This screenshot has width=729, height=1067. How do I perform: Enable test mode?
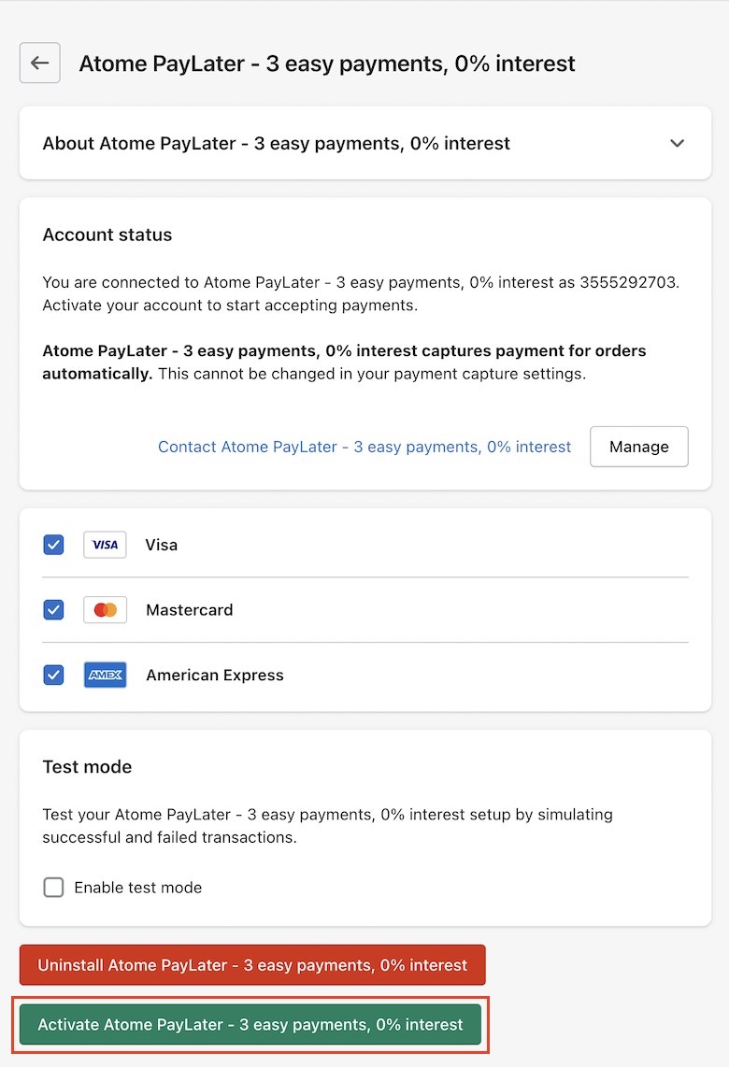tap(53, 887)
